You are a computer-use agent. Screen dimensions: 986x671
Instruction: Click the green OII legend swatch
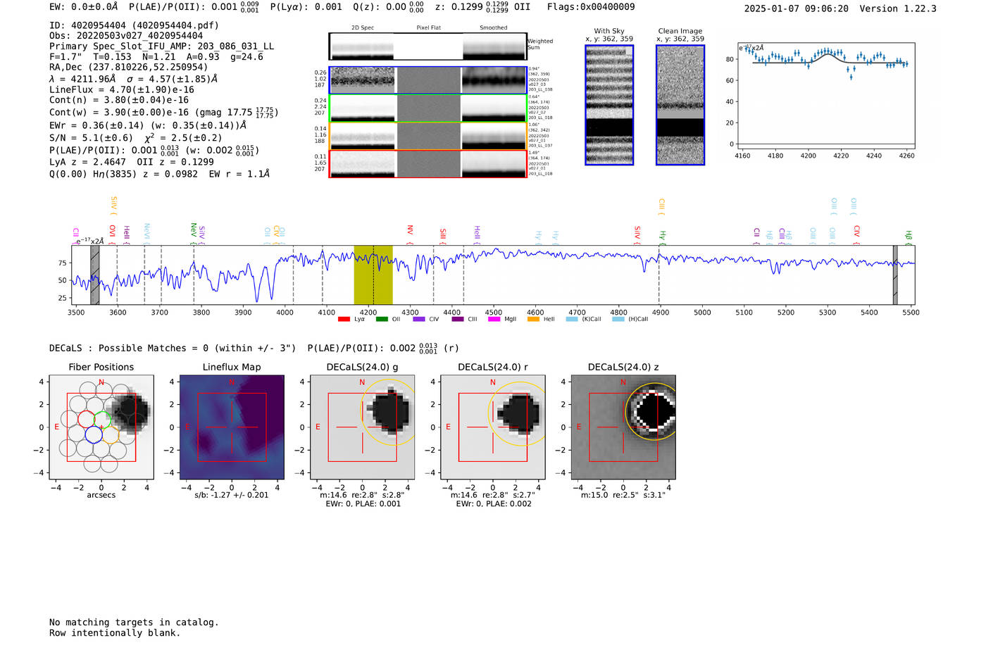click(382, 319)
